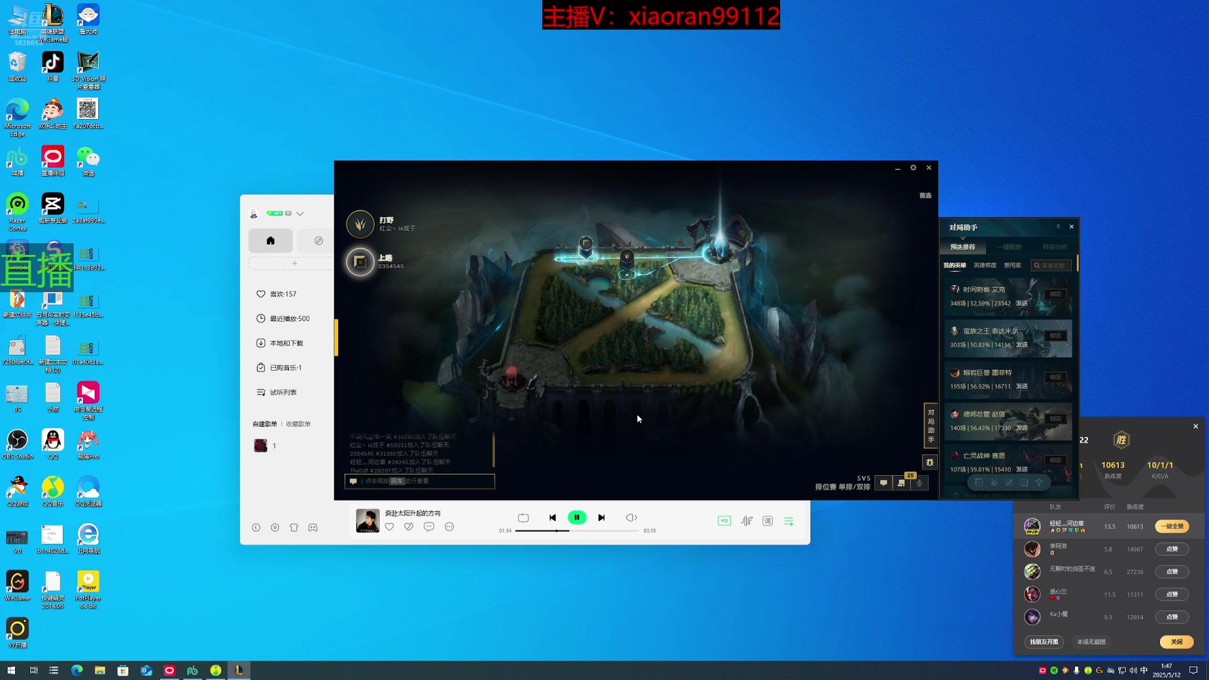Screen dimensions: 1209x680
Task: Open the skin theme shirt icon
Action: point(294,528)
